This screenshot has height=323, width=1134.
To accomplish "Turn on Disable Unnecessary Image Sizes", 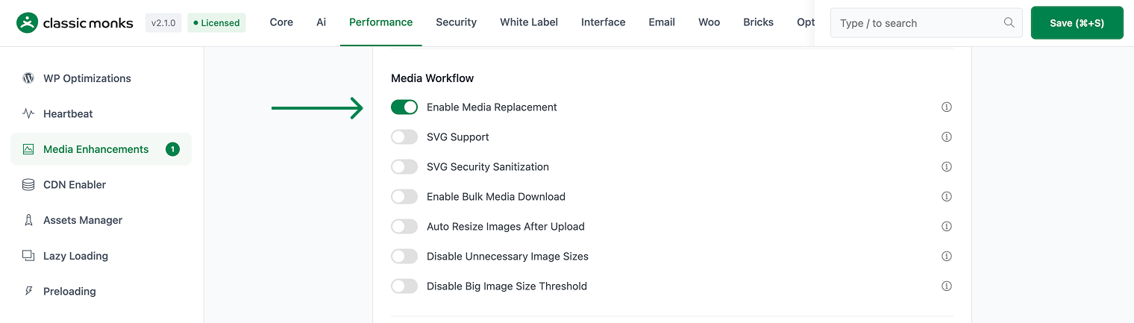I will 404,257.
